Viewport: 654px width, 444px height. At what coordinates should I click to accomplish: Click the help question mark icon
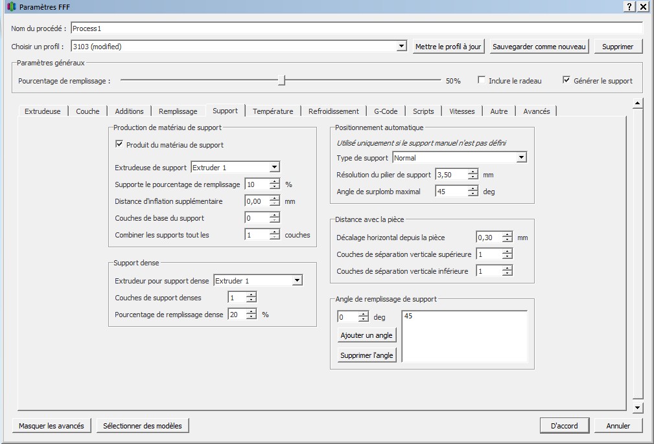pyautogui.click(x=629, y=6)
